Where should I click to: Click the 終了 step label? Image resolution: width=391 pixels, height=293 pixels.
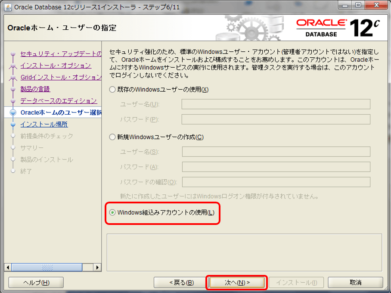[x=26, y=171]
